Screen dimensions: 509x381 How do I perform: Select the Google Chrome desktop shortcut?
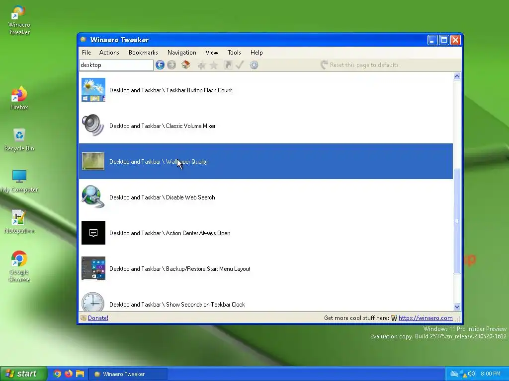(x=19, y=266)
